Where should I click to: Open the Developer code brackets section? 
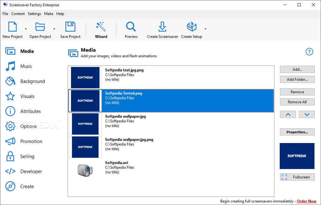(10, 171)
